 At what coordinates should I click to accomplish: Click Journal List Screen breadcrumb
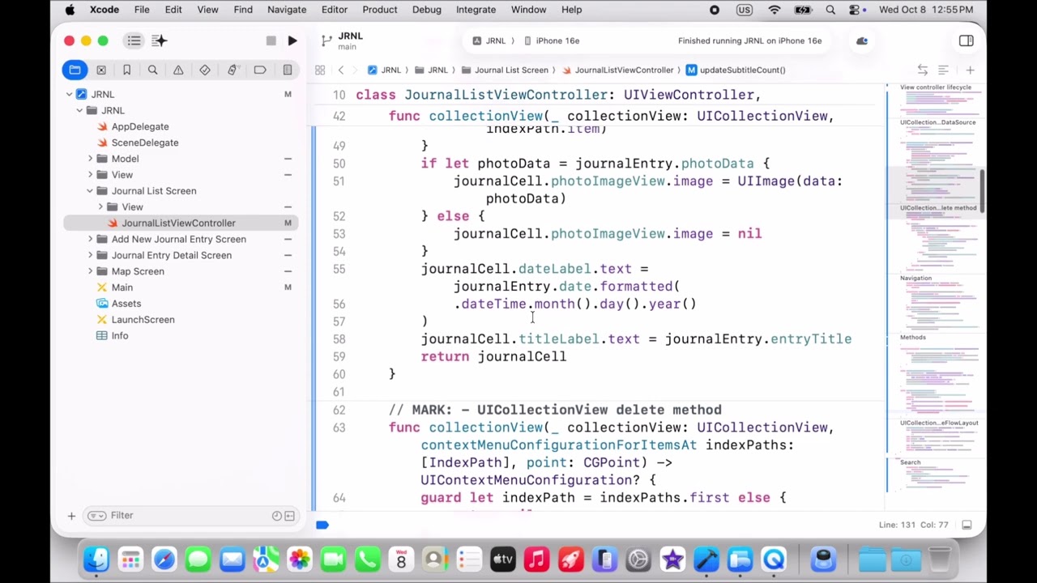506,70
